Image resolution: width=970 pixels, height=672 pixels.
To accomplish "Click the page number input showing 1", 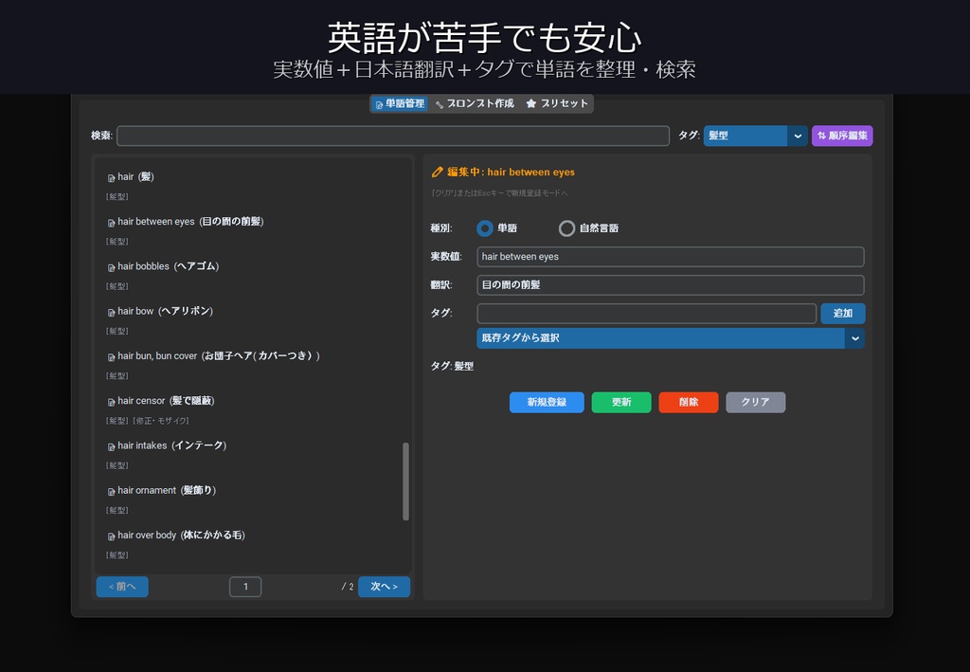I will [244, 586].
